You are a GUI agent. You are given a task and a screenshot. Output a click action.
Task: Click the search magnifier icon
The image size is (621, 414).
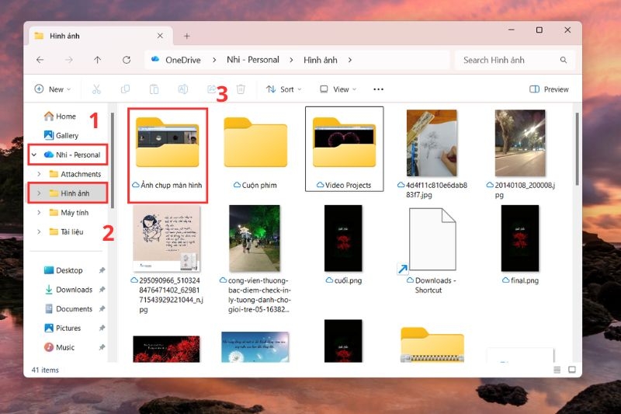pos(564,60)
